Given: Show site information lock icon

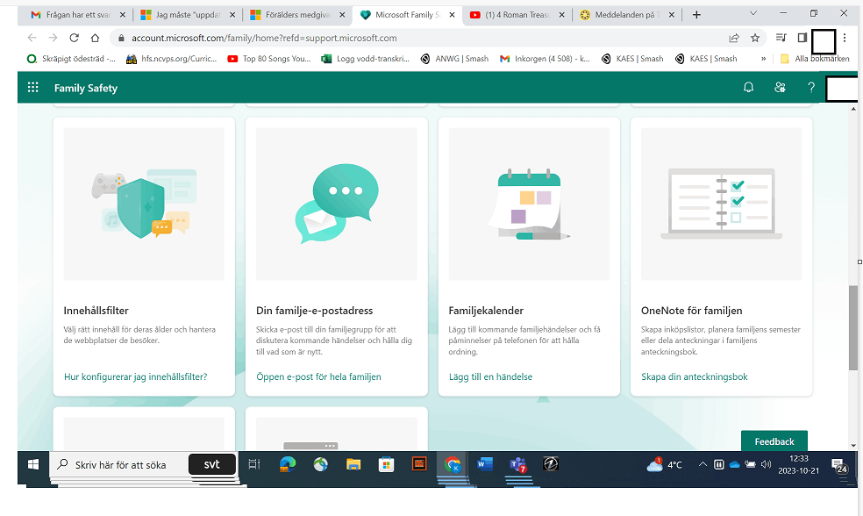Looking at the screenshot, I should tap(121, 38).
